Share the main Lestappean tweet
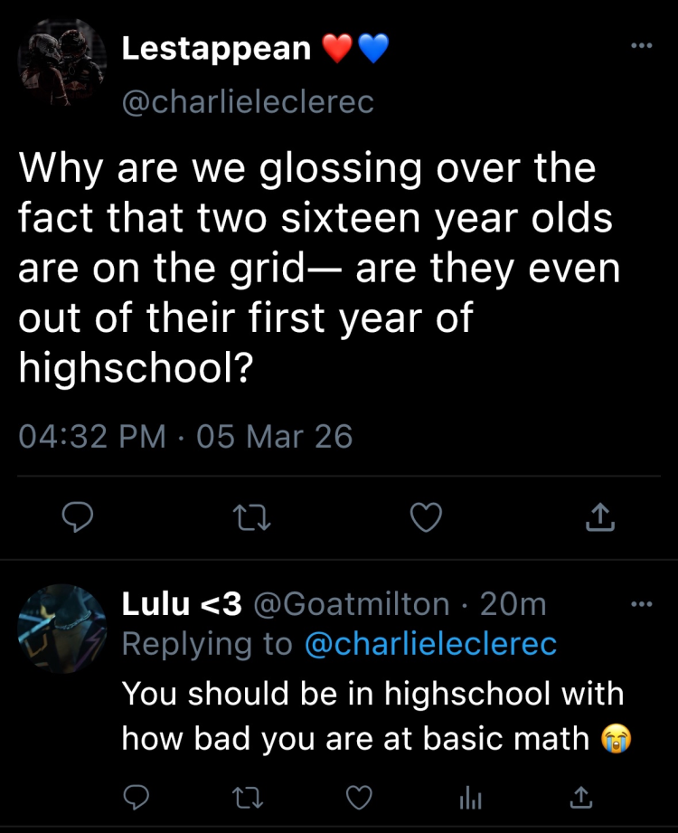This screenshot has width=678, height=833. click(x=599, y=517)
